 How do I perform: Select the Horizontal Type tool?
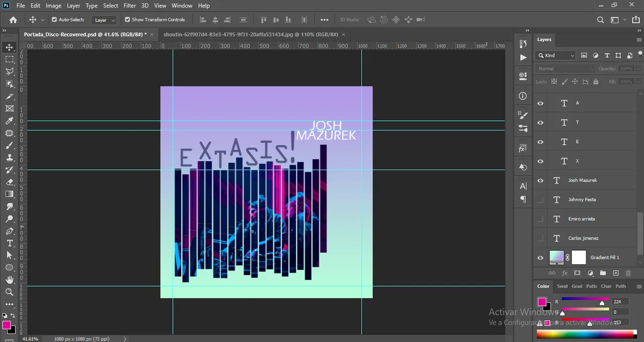coord(10,243)
